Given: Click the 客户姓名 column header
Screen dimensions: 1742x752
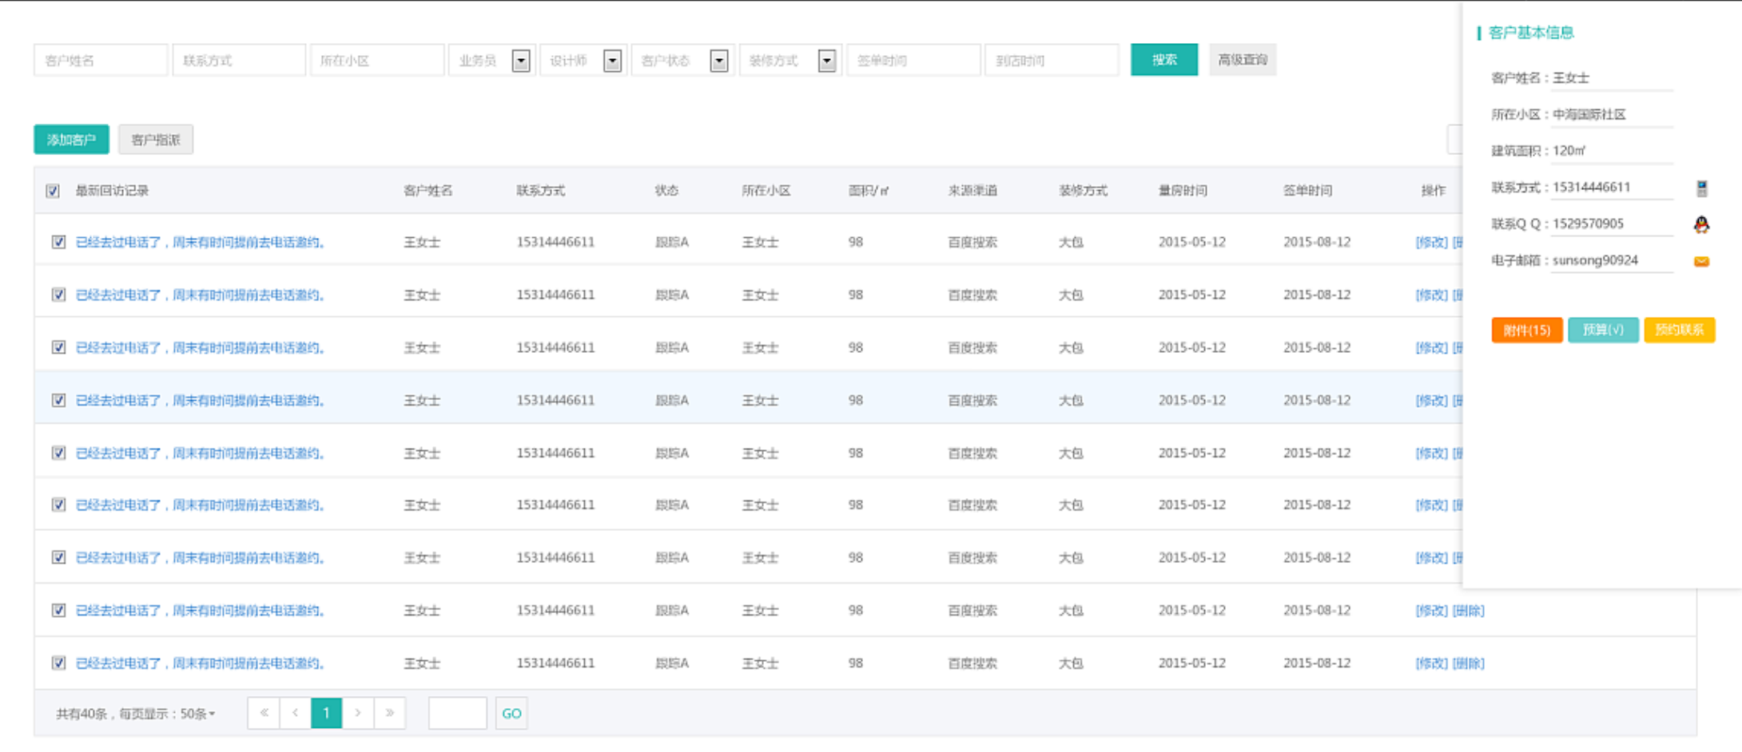Looking at the screenshot, I should click(x=428, y=191).
